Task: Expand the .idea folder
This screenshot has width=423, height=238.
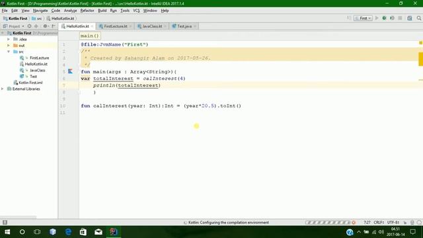Action: tap(9, 39)
